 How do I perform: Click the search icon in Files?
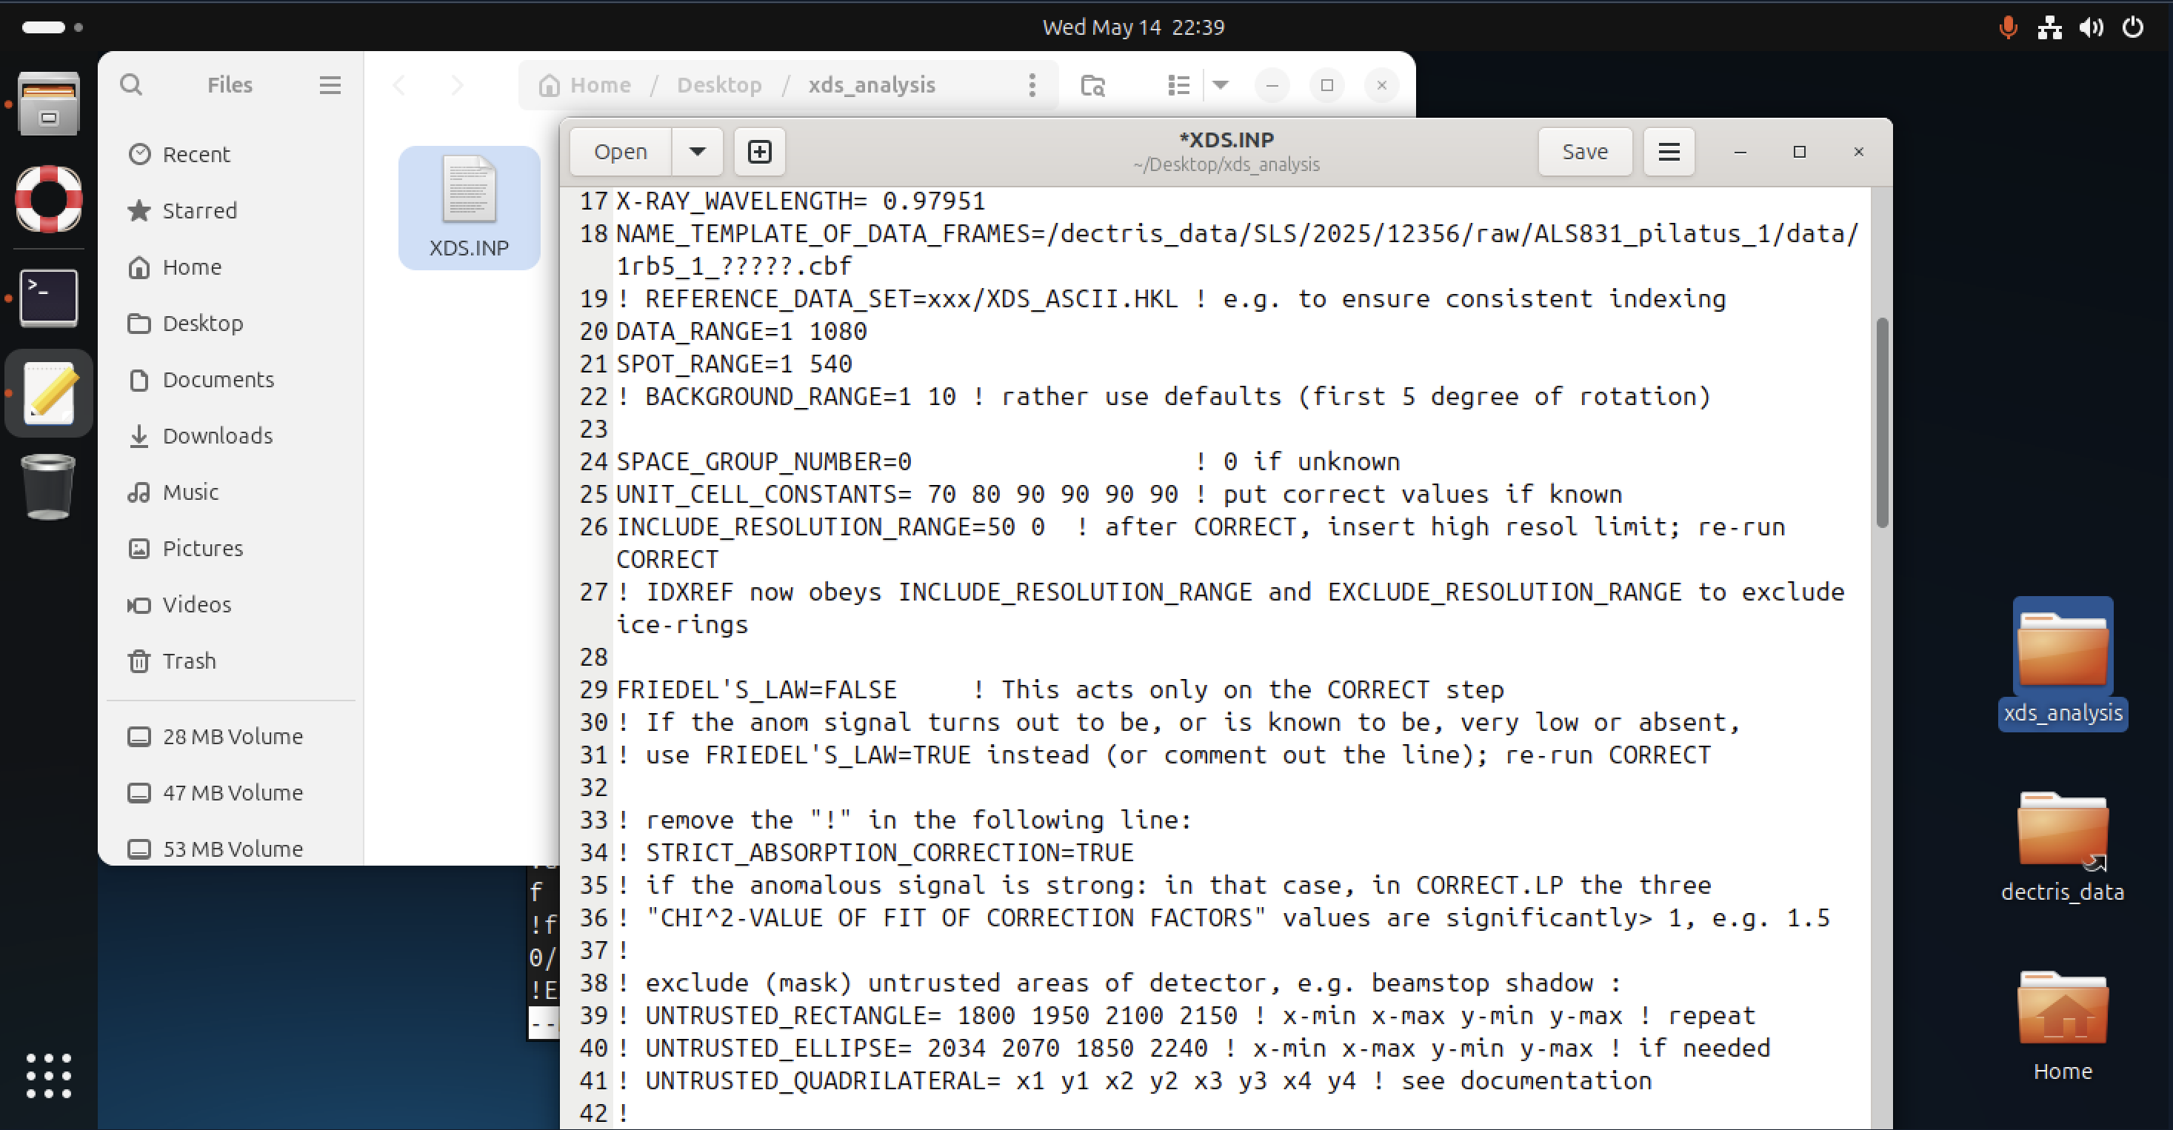point(131,84)
